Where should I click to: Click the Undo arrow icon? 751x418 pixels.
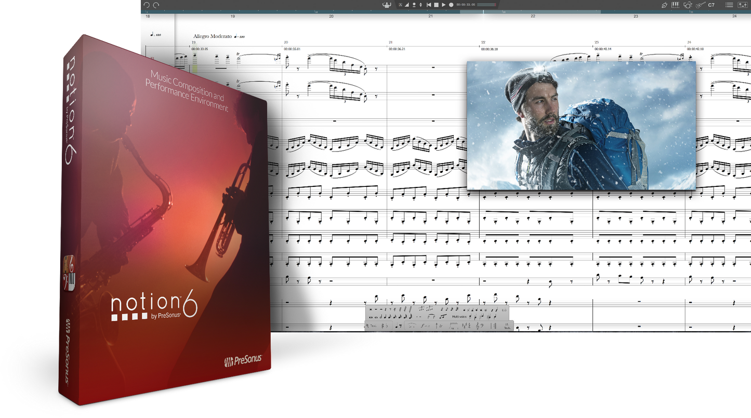[147, 5]
